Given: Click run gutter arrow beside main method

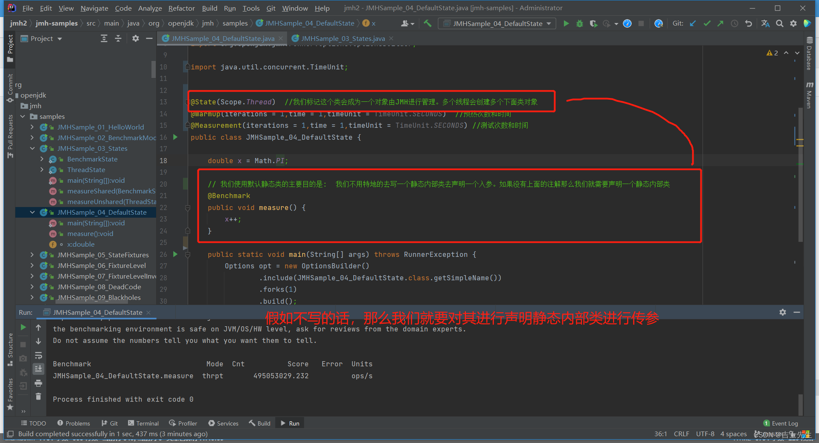Looking at the screenshot, I should 175,254.
